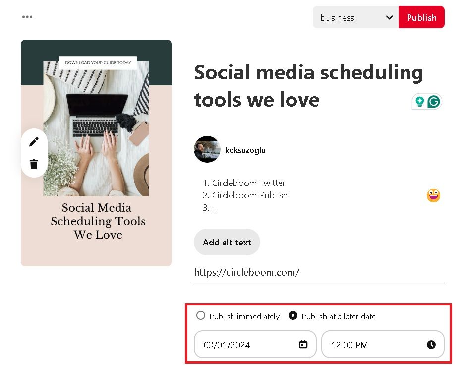Click the trash delete icon on the pin image

click(34, 164)
